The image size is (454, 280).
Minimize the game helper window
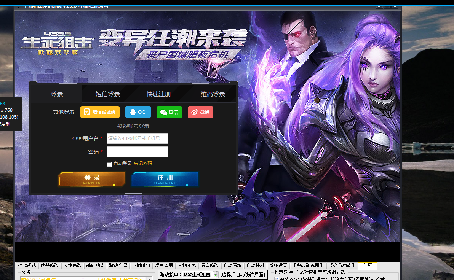[x=379, y=6]
